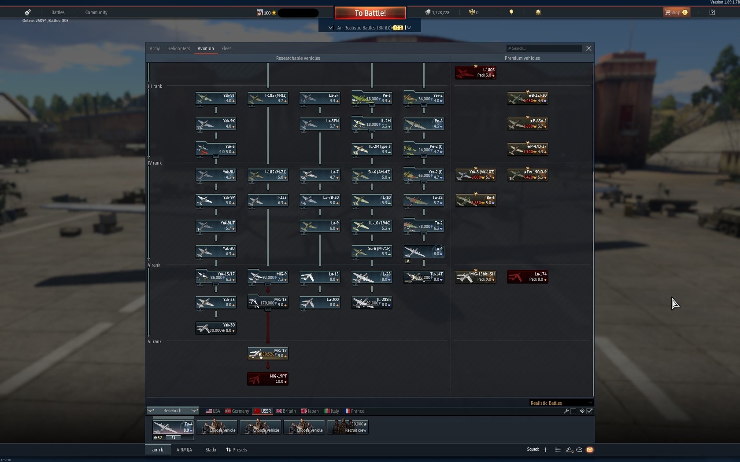Image resolution: width=740 pixels, height=462 pixels.
Task: Select the Tu-14T aircraft card
Action: tap(424, 277)
